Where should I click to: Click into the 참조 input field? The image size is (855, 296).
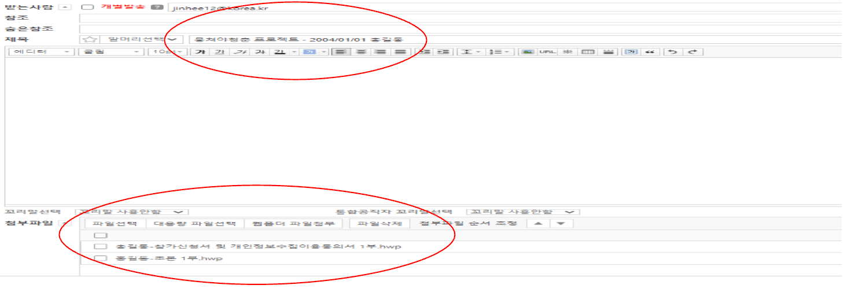tap(457, 18)
